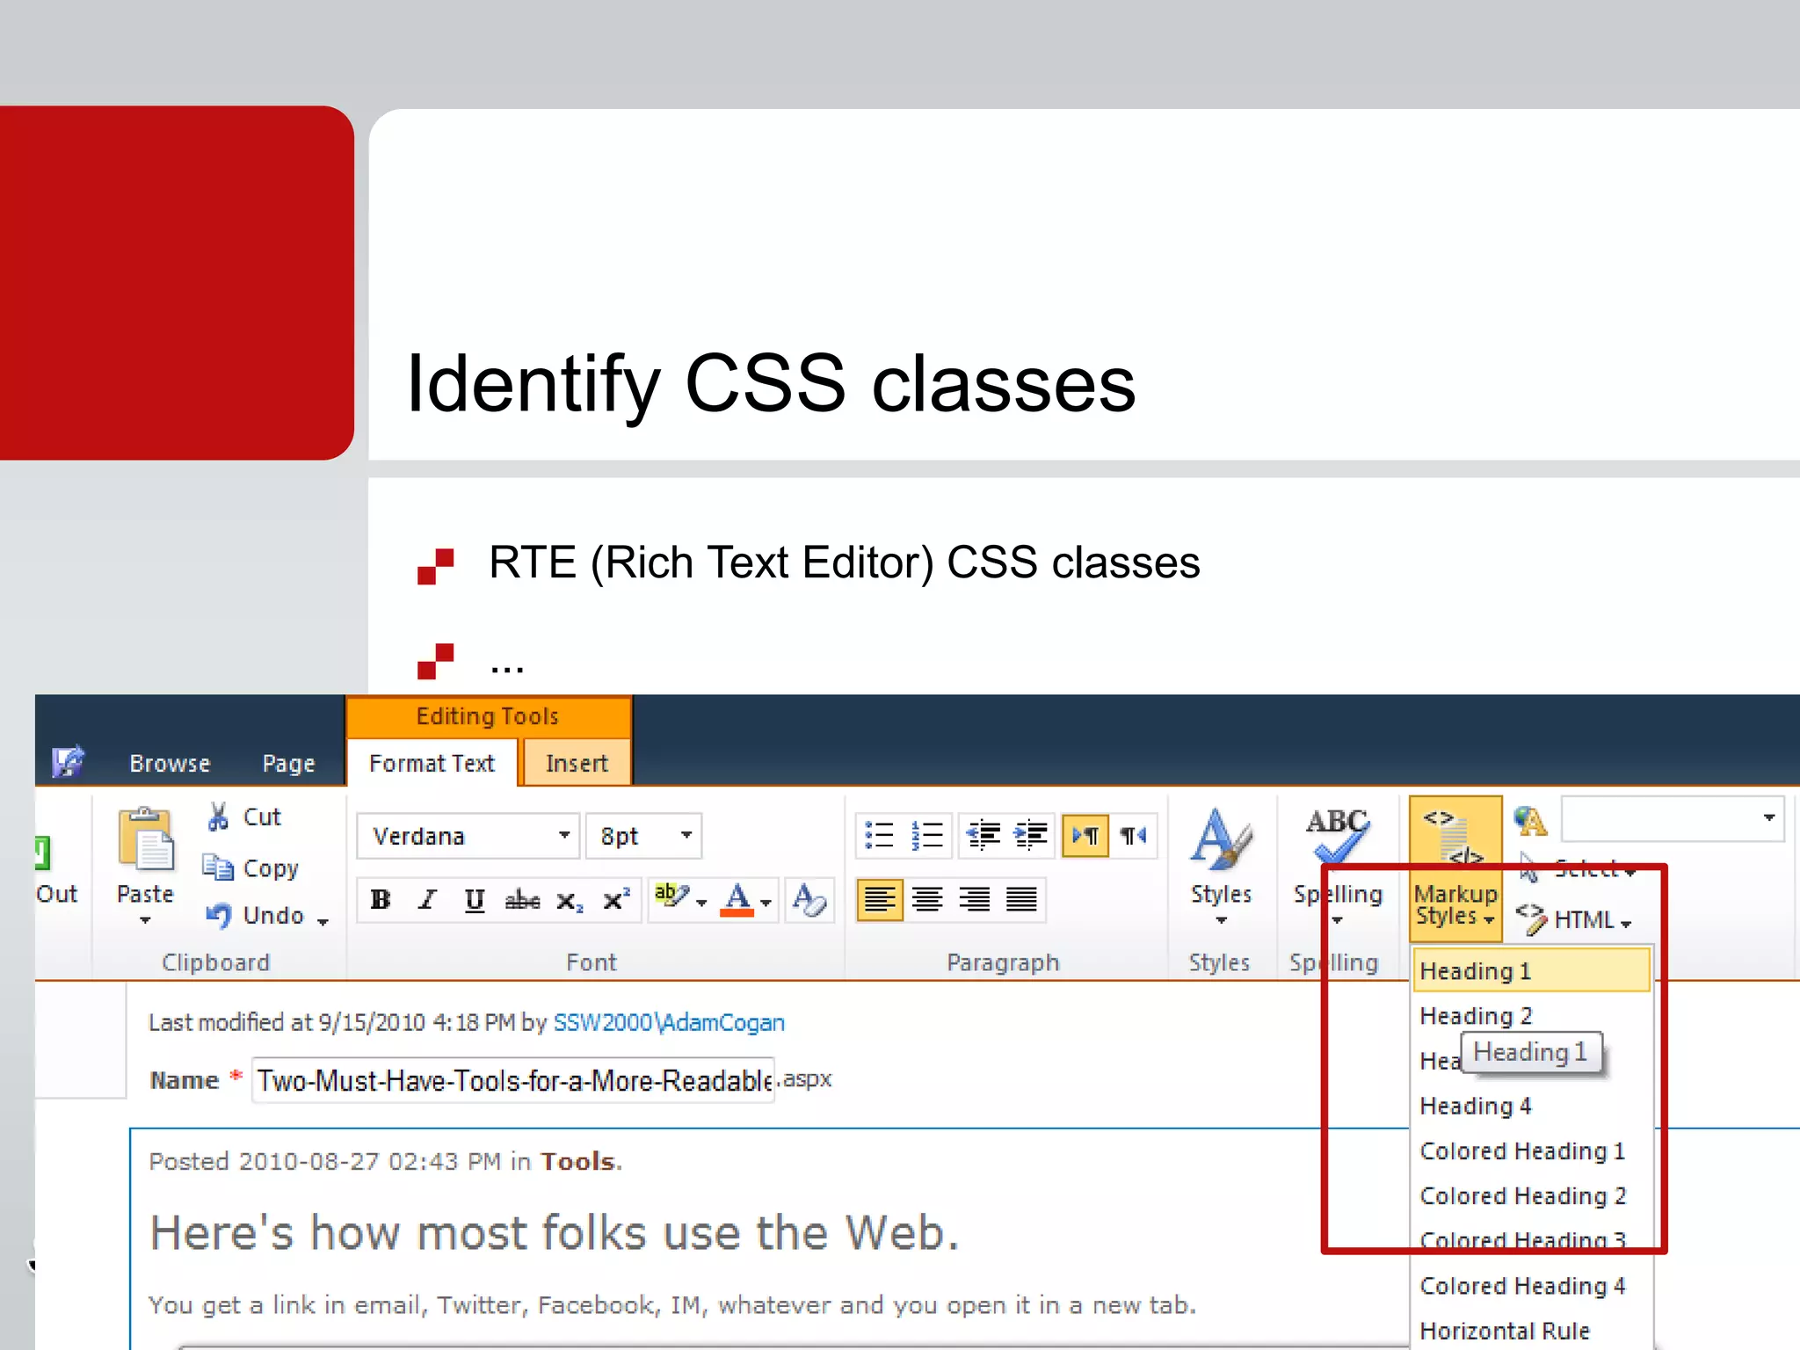Click the Cut scissors icon

(218, 817)
